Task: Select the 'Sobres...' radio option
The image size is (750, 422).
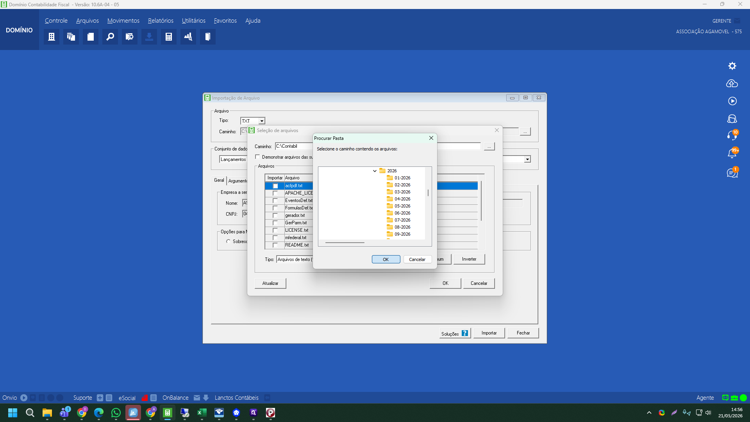Action: coord(228,241)
